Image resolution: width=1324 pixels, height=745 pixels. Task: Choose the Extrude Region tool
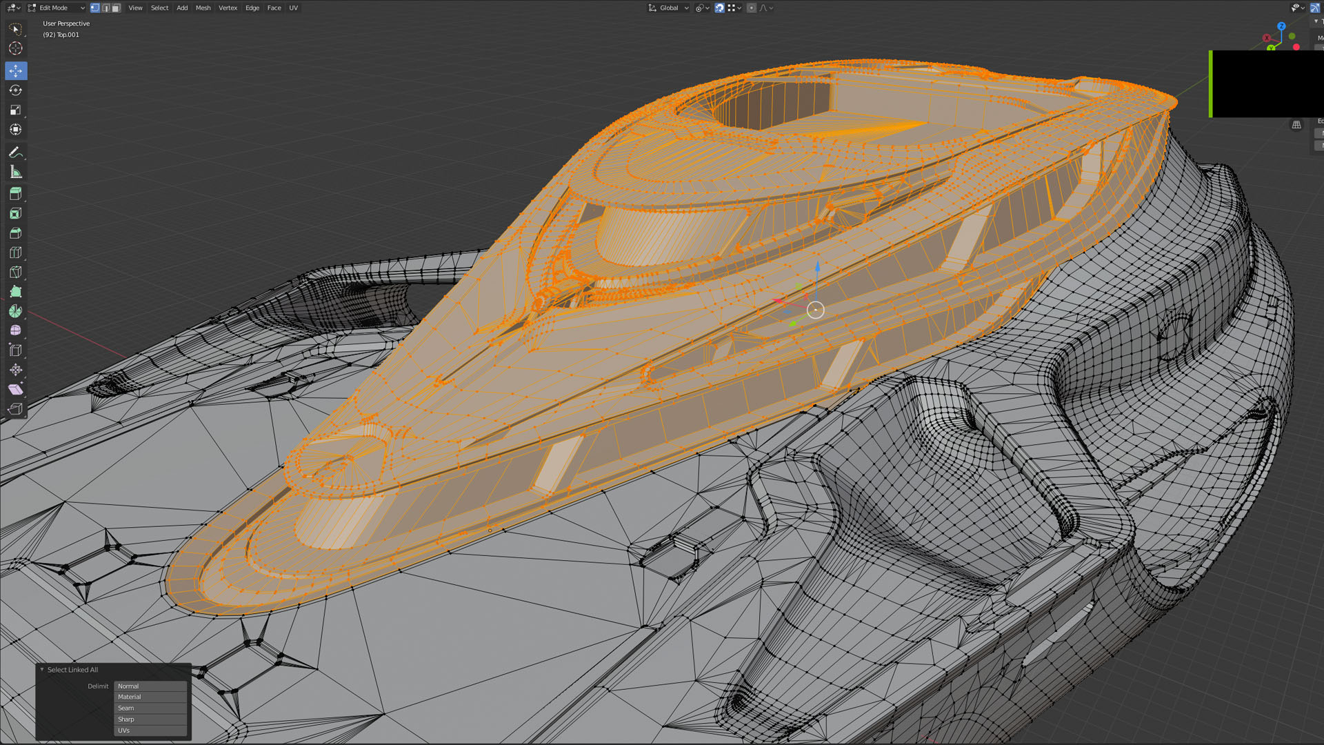(x=15, y=194)
